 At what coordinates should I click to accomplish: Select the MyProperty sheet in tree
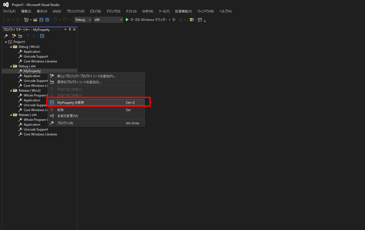click(32, 71)
